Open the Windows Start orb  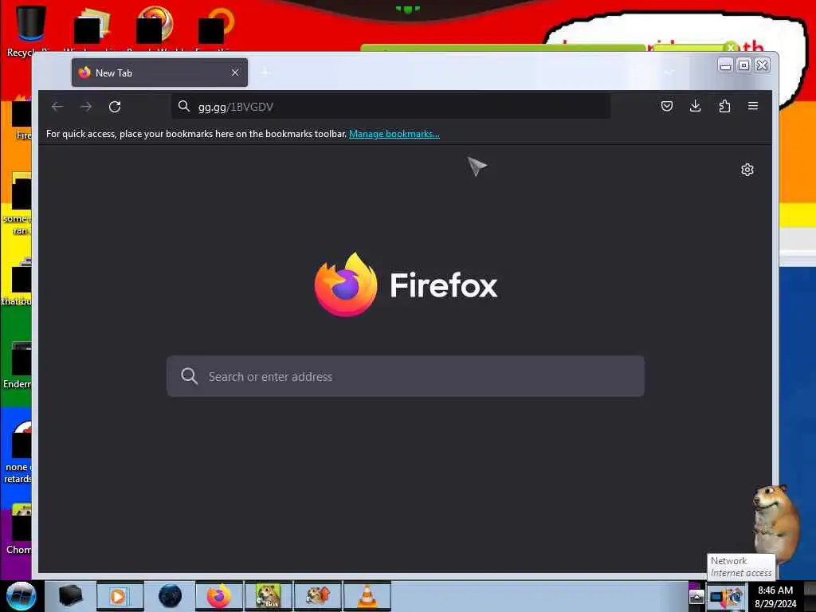click(21, 596)
